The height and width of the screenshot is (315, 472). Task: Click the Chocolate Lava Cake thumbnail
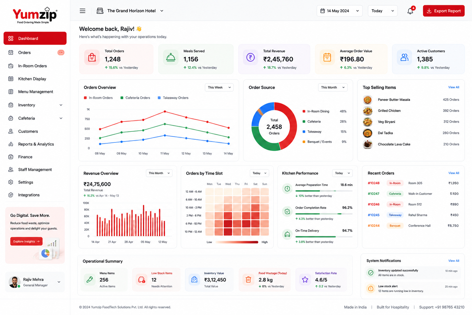point(368,144)
